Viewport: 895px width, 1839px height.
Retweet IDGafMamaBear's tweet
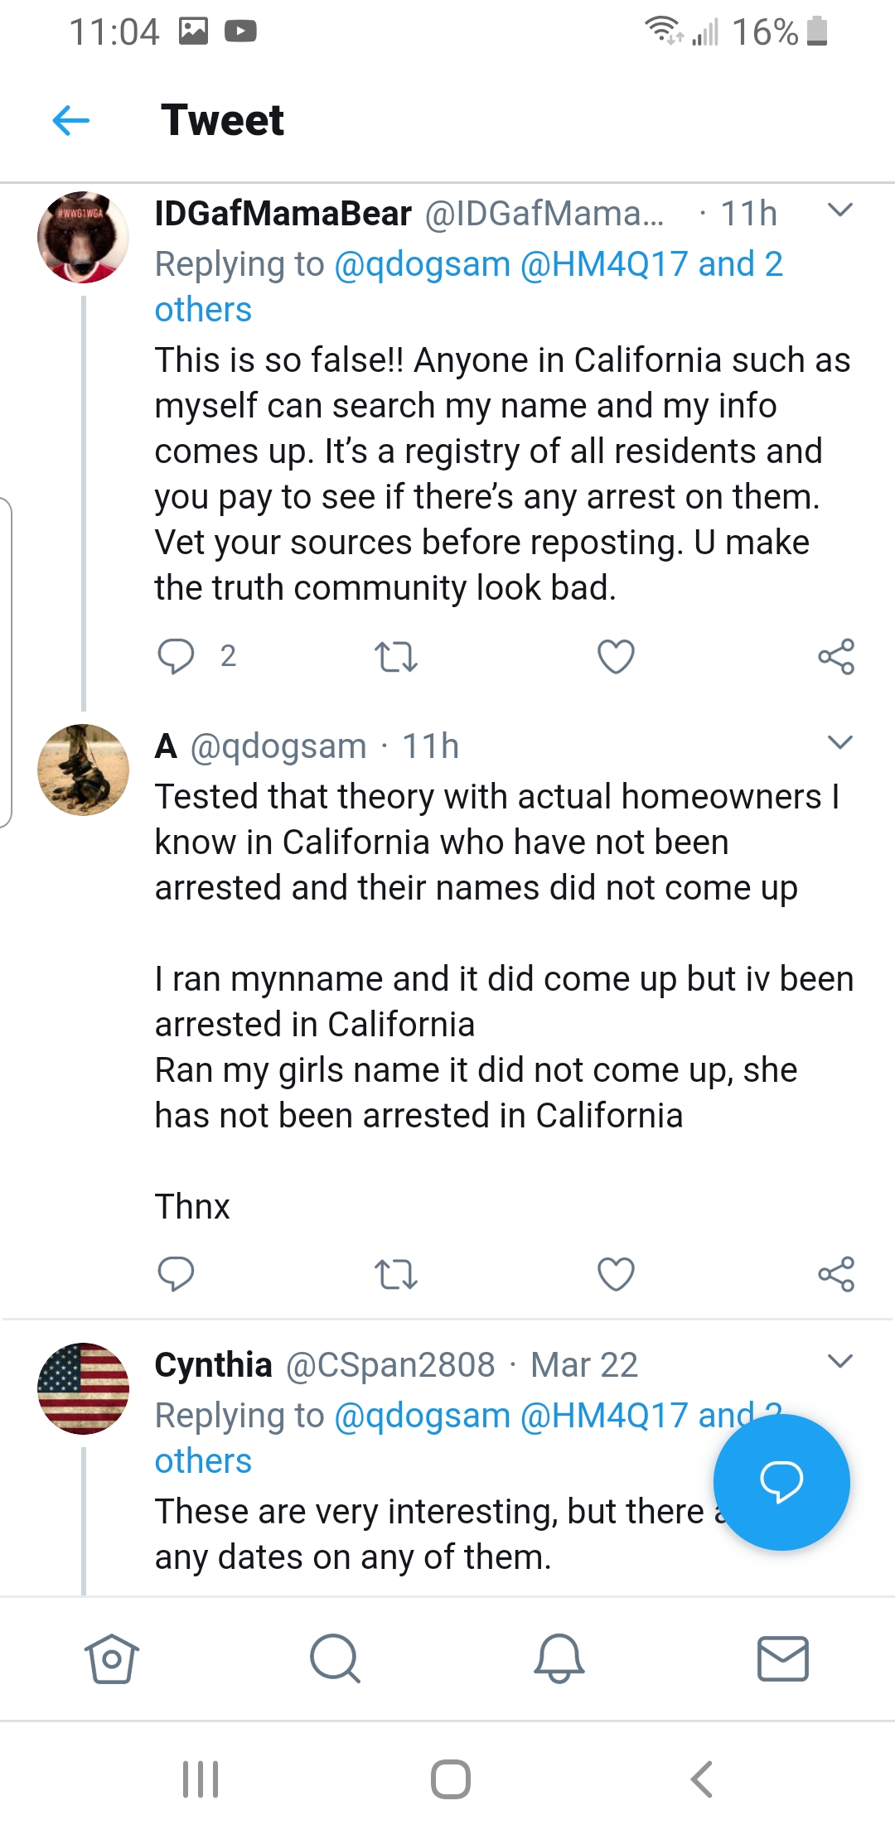click(395, 657)
